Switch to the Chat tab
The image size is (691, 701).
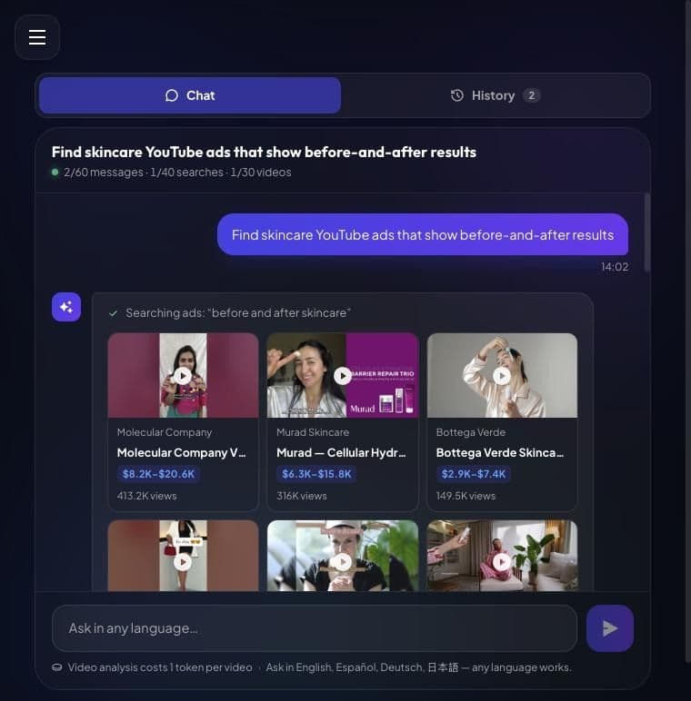[190, 95]
